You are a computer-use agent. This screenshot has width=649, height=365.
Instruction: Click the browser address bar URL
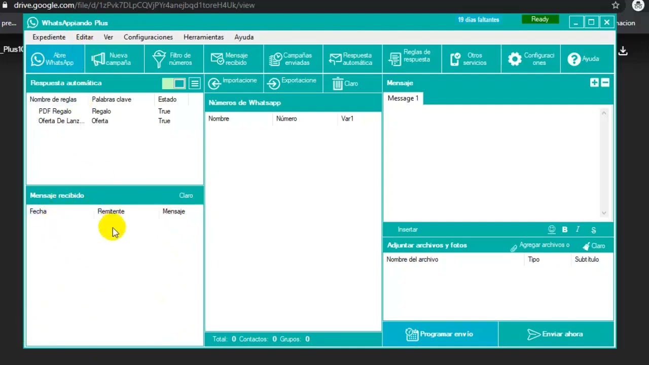[x=134, y=5]
